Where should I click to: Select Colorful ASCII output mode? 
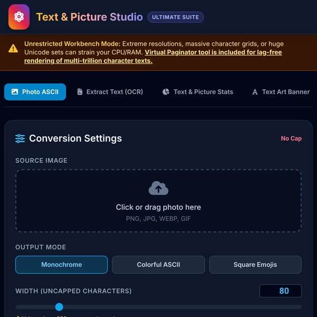point(158,265)
